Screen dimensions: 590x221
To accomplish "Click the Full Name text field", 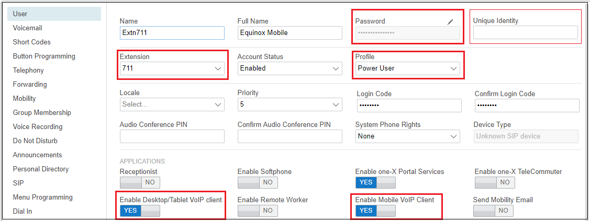I will pos(290,32).
